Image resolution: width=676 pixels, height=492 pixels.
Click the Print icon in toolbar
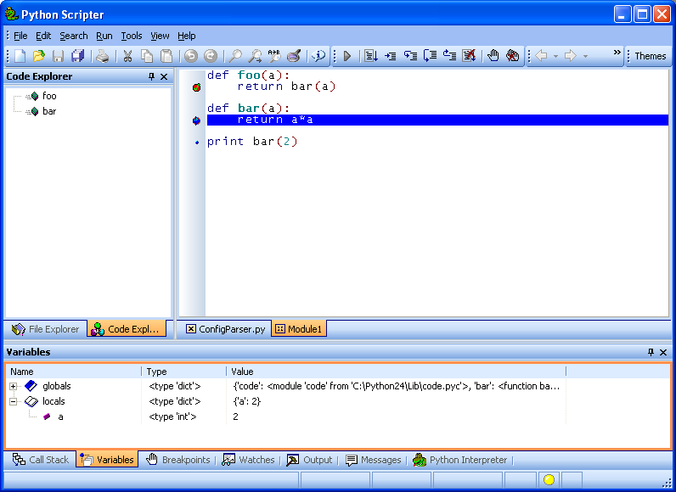coord(102,56)
